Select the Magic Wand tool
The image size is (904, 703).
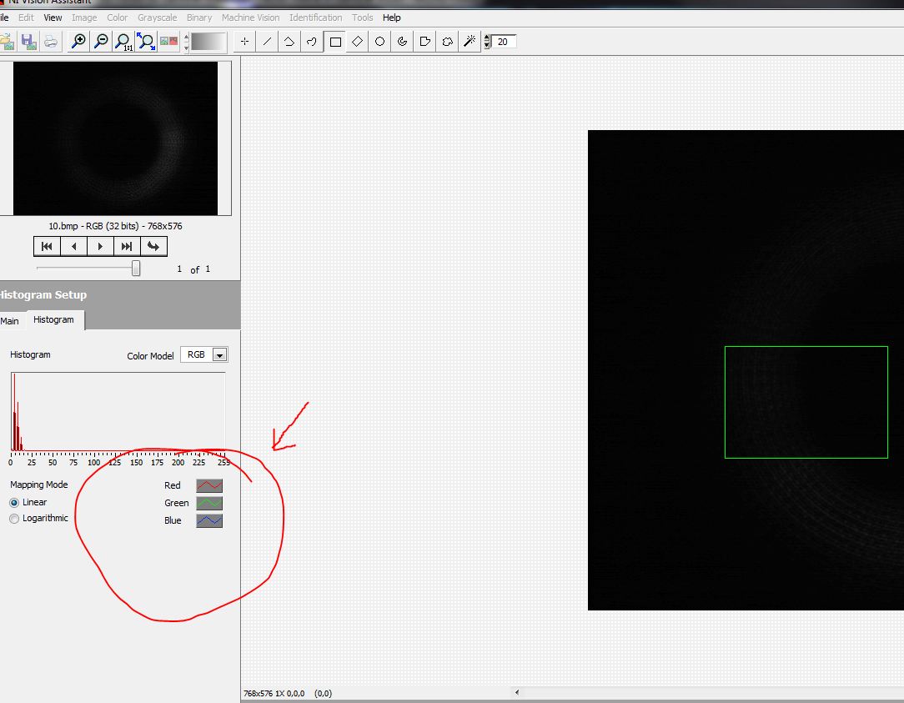coord(470,42)
